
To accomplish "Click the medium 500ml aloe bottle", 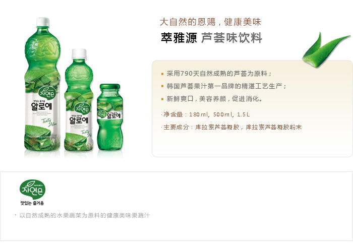I will click(79, 100).
